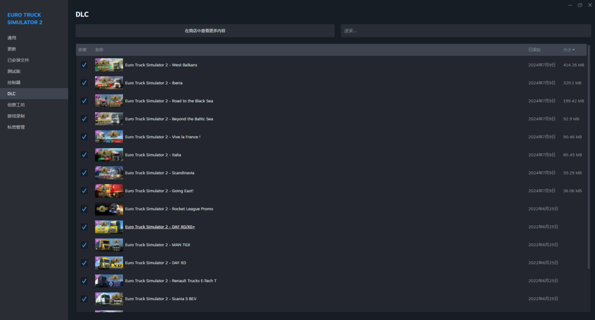
Task: Open the 通用 settings section
Action: click(12, 38)
